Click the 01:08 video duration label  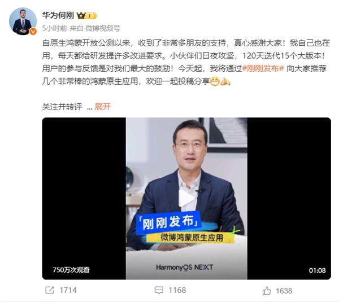[317, 270]
